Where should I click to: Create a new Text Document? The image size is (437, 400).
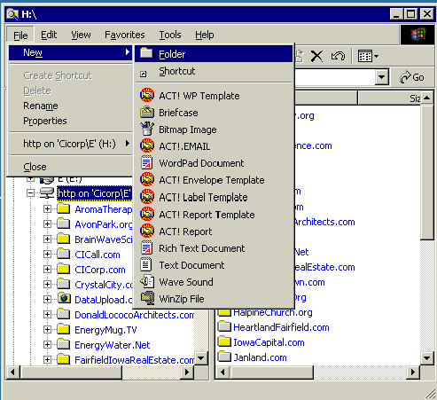pos(214,265)
